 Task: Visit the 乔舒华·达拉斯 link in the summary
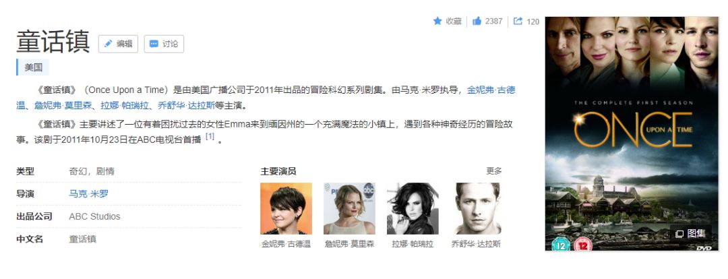click(186, 105)
